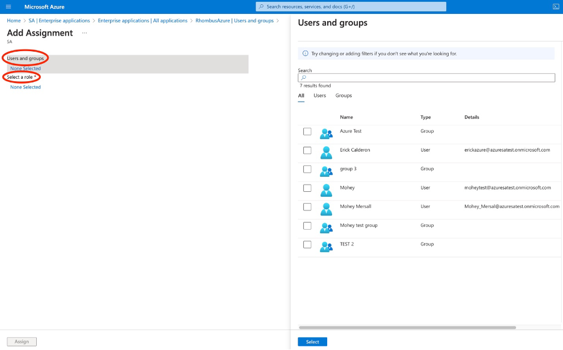Click the name Erick Calderon
This screenshot has width=563, height=350.
pyautogui.click(x=355, y=150)
